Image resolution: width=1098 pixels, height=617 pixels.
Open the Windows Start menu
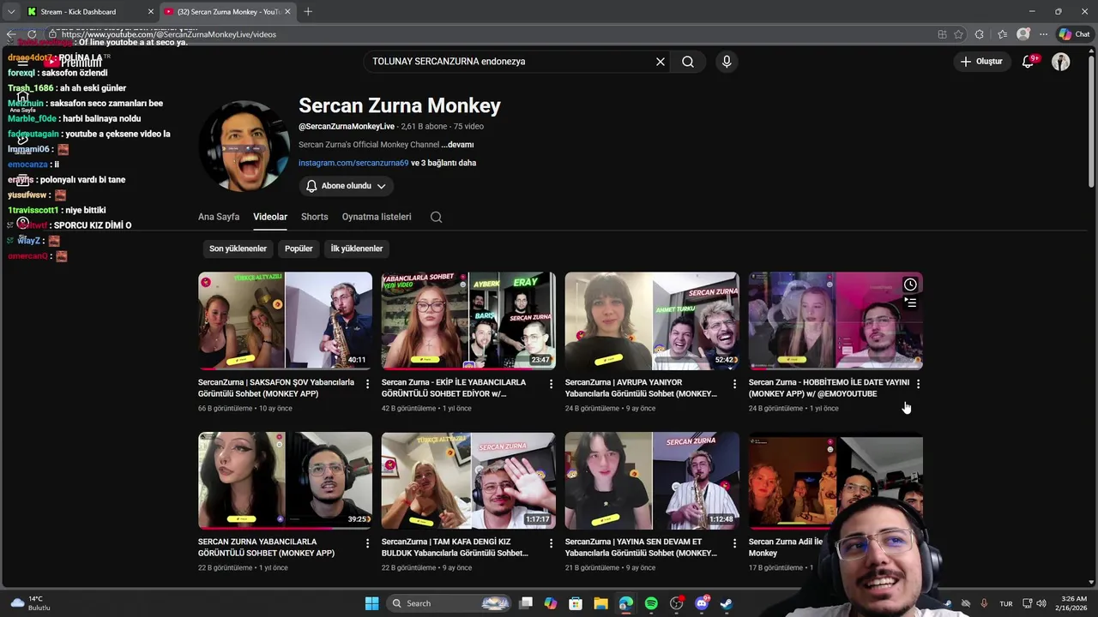[x=371, y=603]
